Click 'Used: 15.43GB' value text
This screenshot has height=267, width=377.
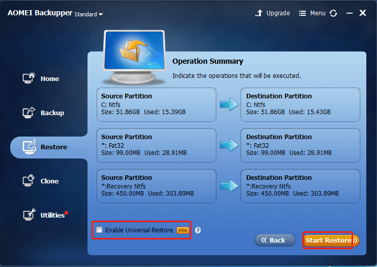(310, 112)
